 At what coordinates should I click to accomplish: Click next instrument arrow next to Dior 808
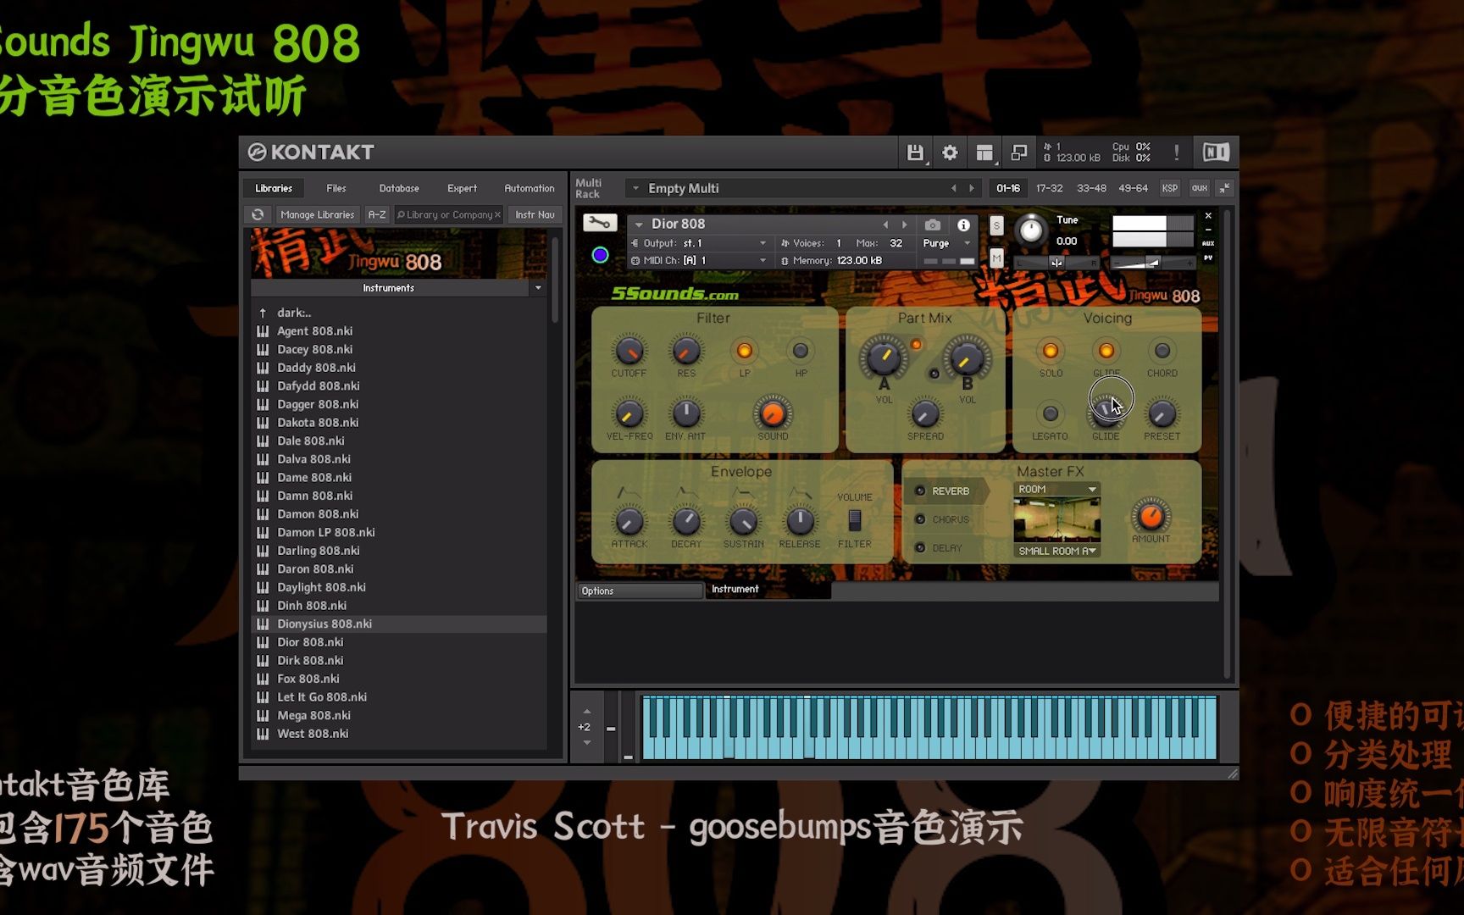[904, 225]
